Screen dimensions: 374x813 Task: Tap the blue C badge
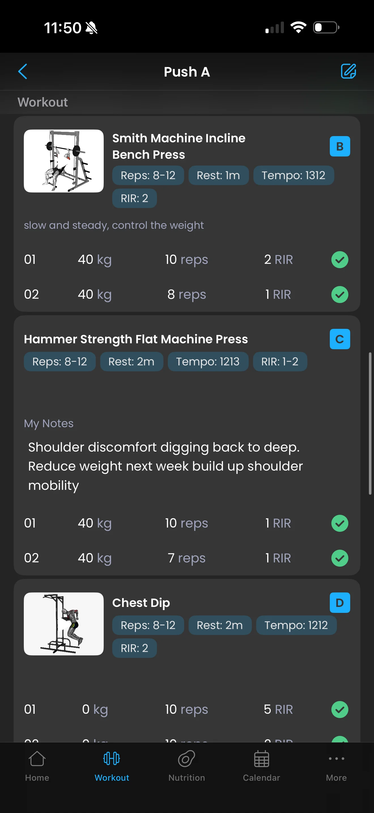(x=340, y=339)
